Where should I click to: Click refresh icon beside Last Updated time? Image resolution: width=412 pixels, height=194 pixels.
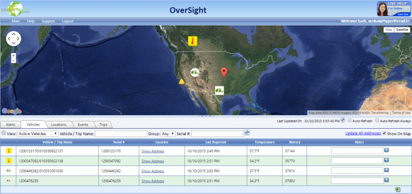coord(343,120)
